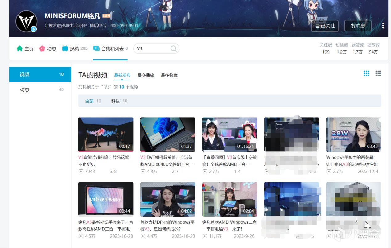Click the green home icon

(x=20, y=48)
